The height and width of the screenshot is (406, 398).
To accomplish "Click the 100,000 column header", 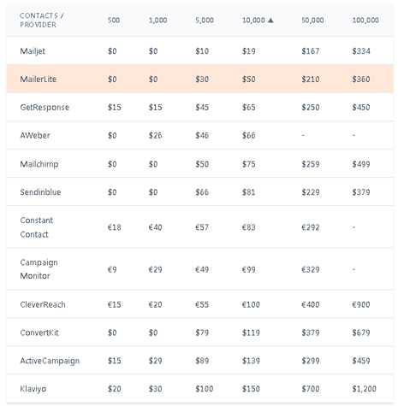I will tap(365, 21).
